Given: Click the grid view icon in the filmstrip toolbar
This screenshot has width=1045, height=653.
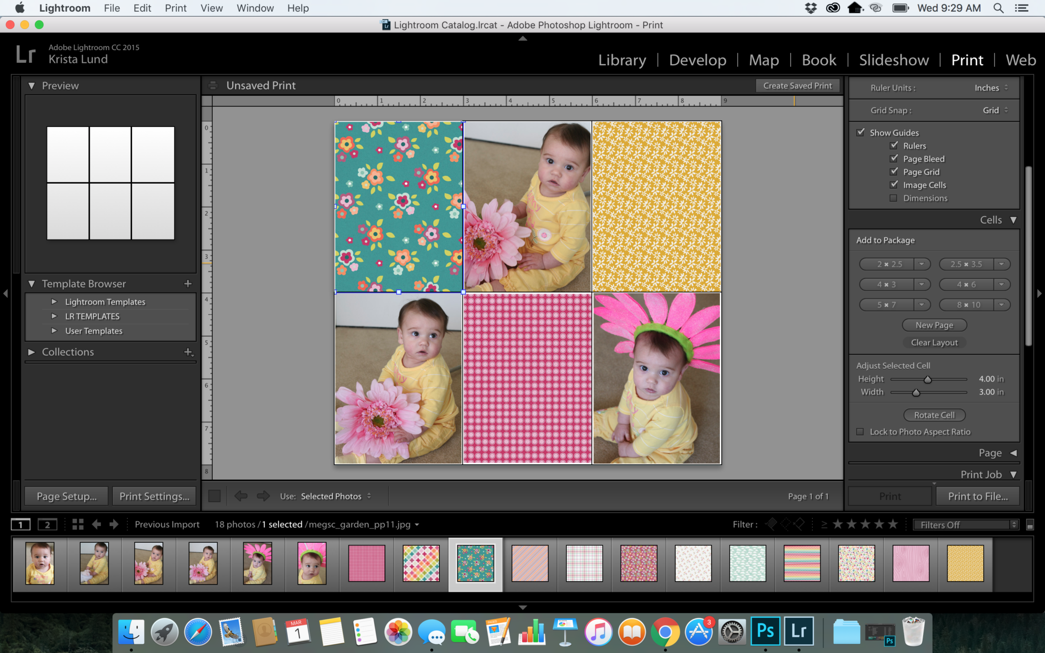Looking at the screenshot, I should coord(78,524).
